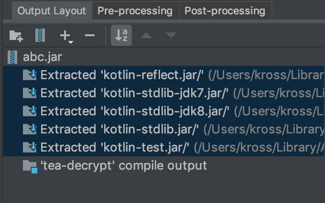325x203 pixels.
Task: Select 'tea-decrypt' compile output item
Action: (123, 166)
